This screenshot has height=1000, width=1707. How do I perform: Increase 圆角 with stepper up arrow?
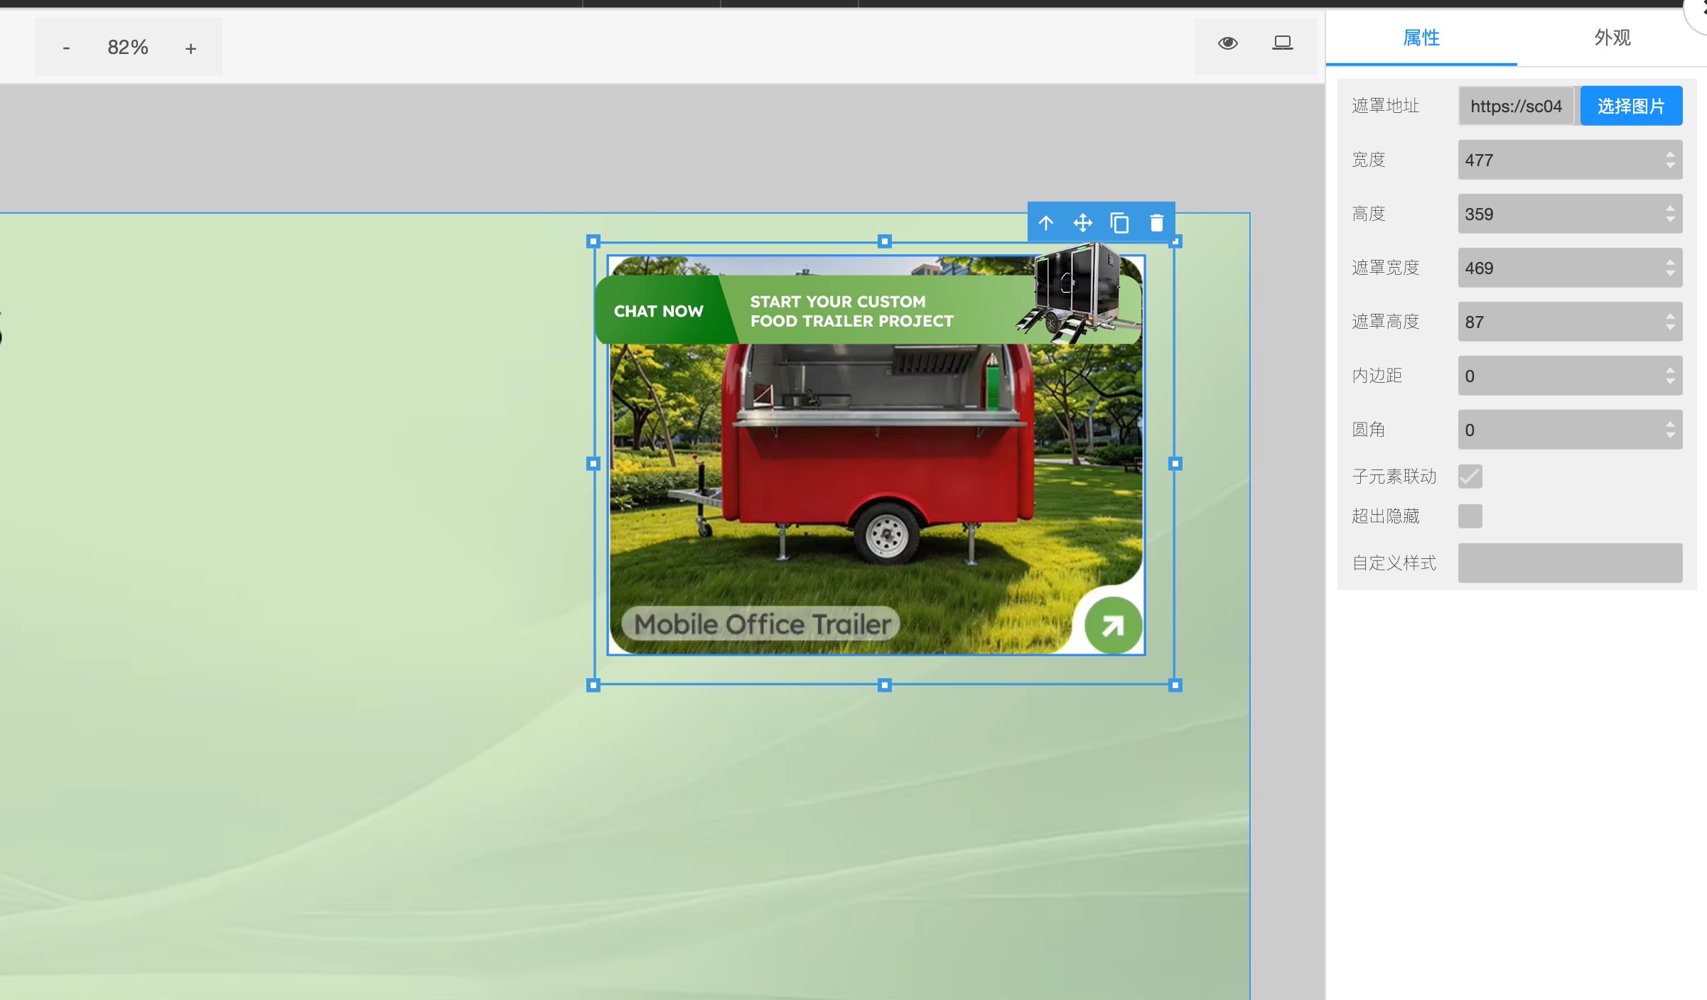(x=1670, y=424)
